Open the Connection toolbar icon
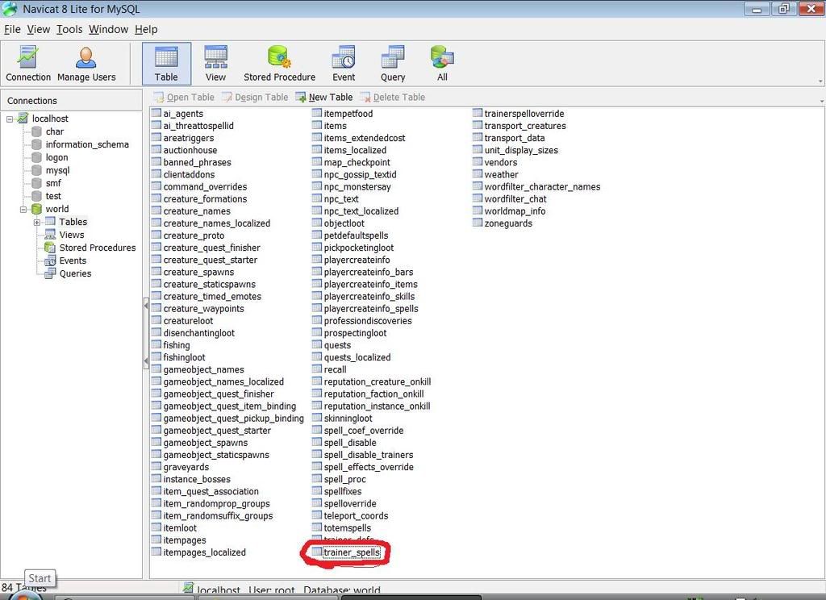The height and width of the screenshot is (600, 826). point(28,64)
